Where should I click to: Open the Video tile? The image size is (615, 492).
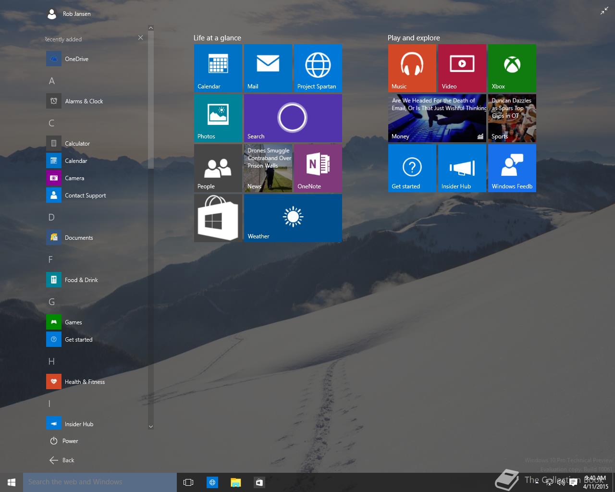pyautogui.click(x=462, y=68)
